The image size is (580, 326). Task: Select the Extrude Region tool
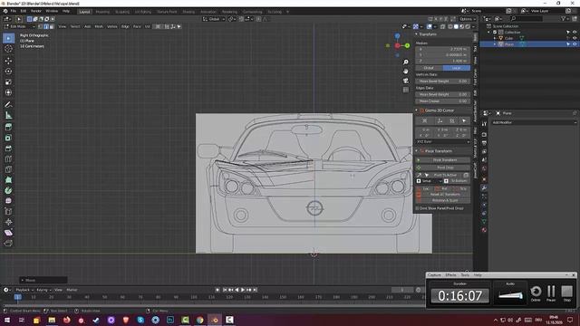tap(8, 127)
